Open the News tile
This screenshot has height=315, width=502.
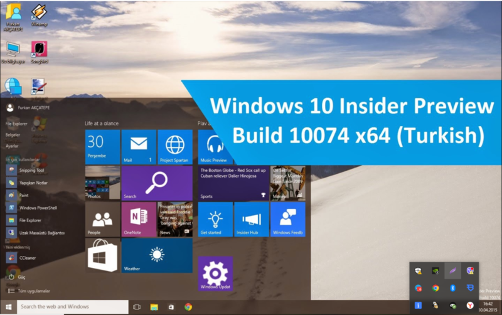coord(175,219)
